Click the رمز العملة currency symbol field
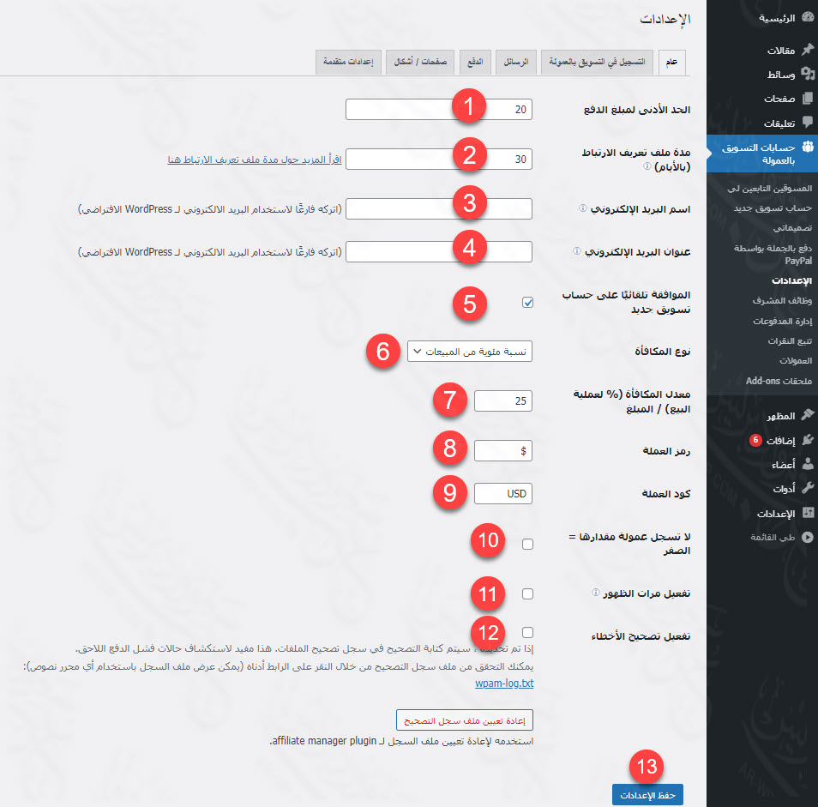818x807 pixels. tap(503, 451)
